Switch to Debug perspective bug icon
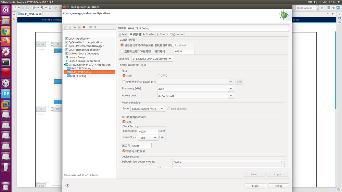Viewport: 342px width, 192px height. [333, 8]
